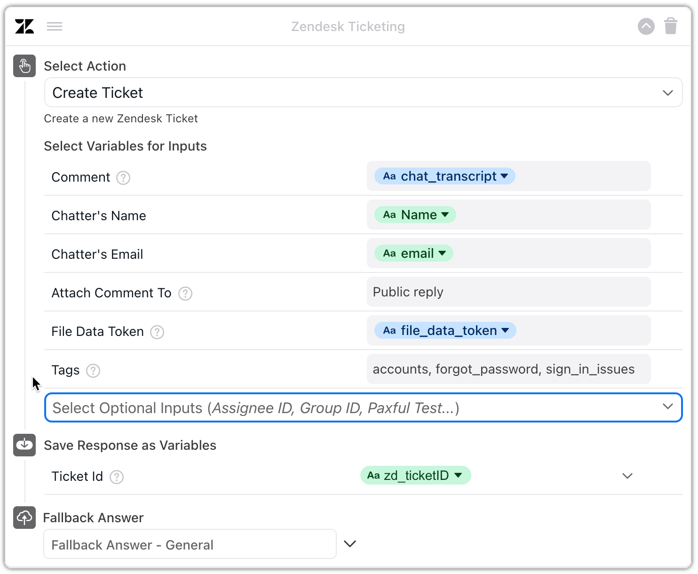Image resolution: width=698 pixels, height=574 pixels.
Task: Click the Ticket Id help icon
Action: click(x=117, y=477)
